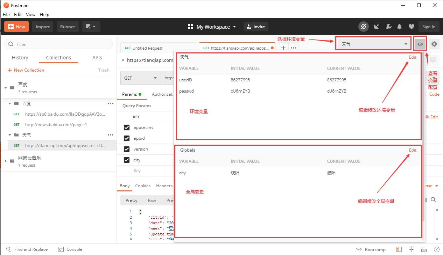Click New Collection link

point(26,70)
